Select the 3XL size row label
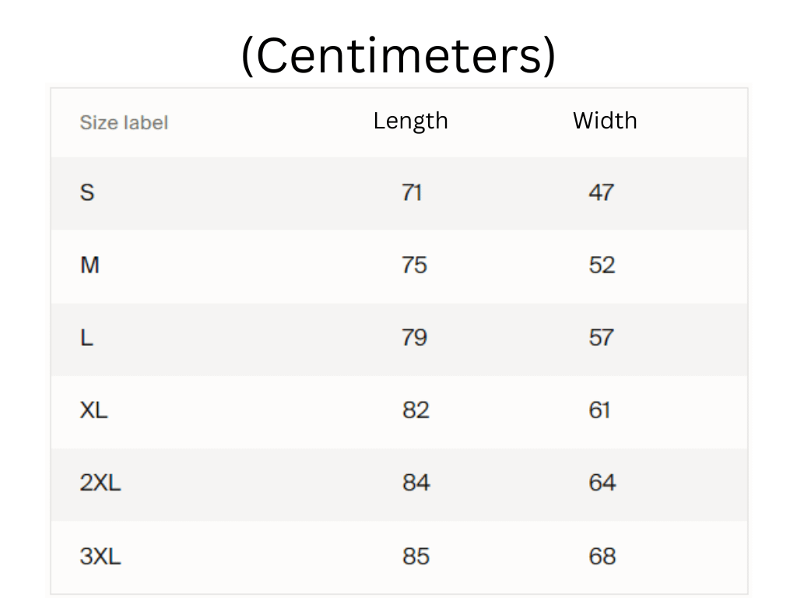The height and width of the screenshot is (598, 797). [x=100, y=556]
